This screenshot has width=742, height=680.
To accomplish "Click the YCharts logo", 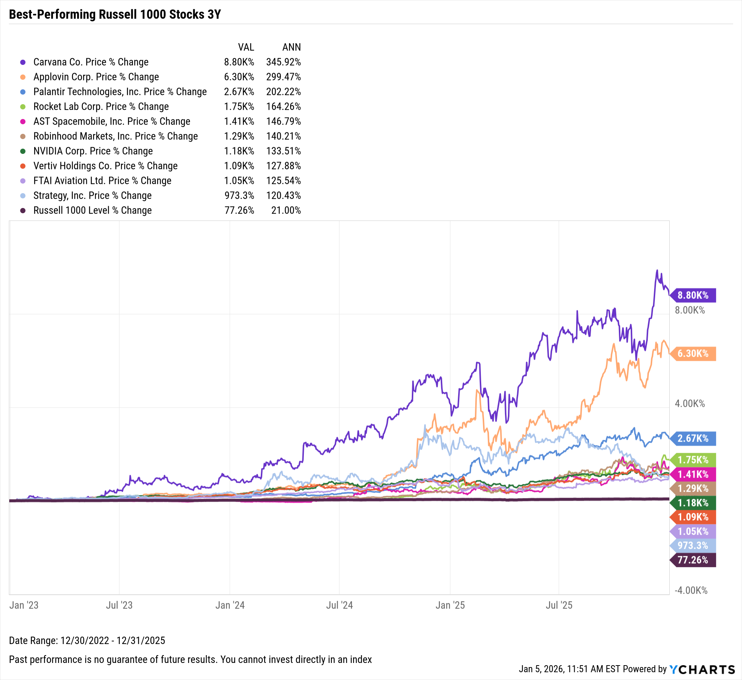I will click(702, 669).
